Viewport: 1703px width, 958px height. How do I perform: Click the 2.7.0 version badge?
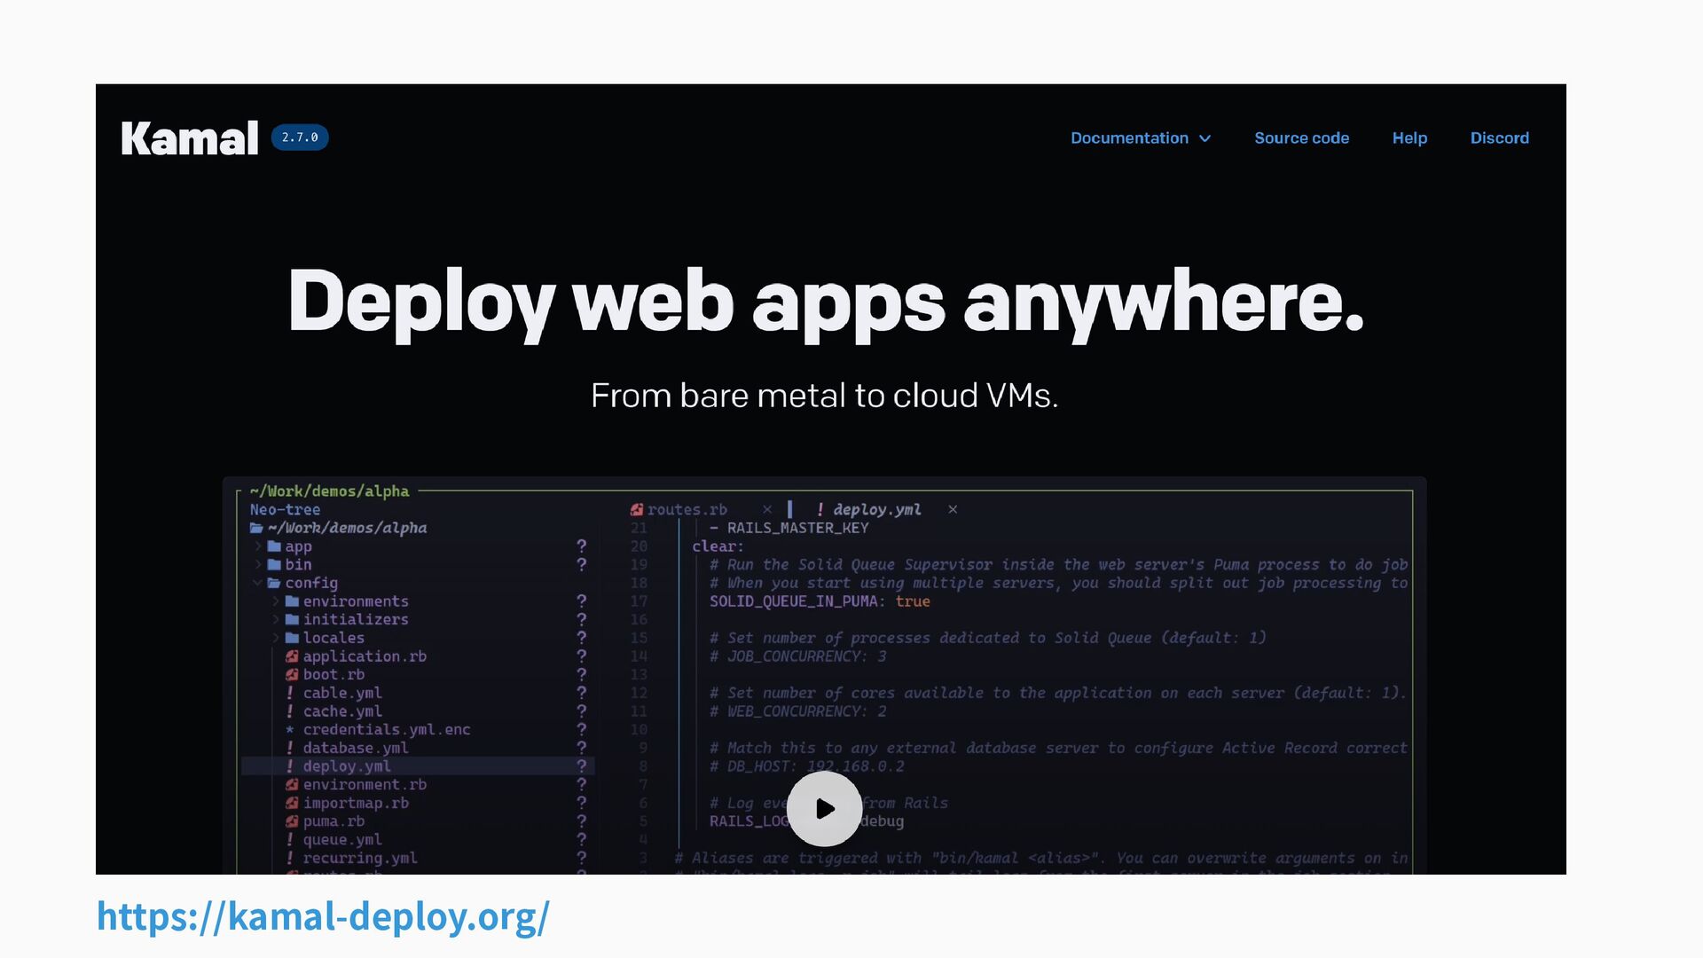pos(300,137)
